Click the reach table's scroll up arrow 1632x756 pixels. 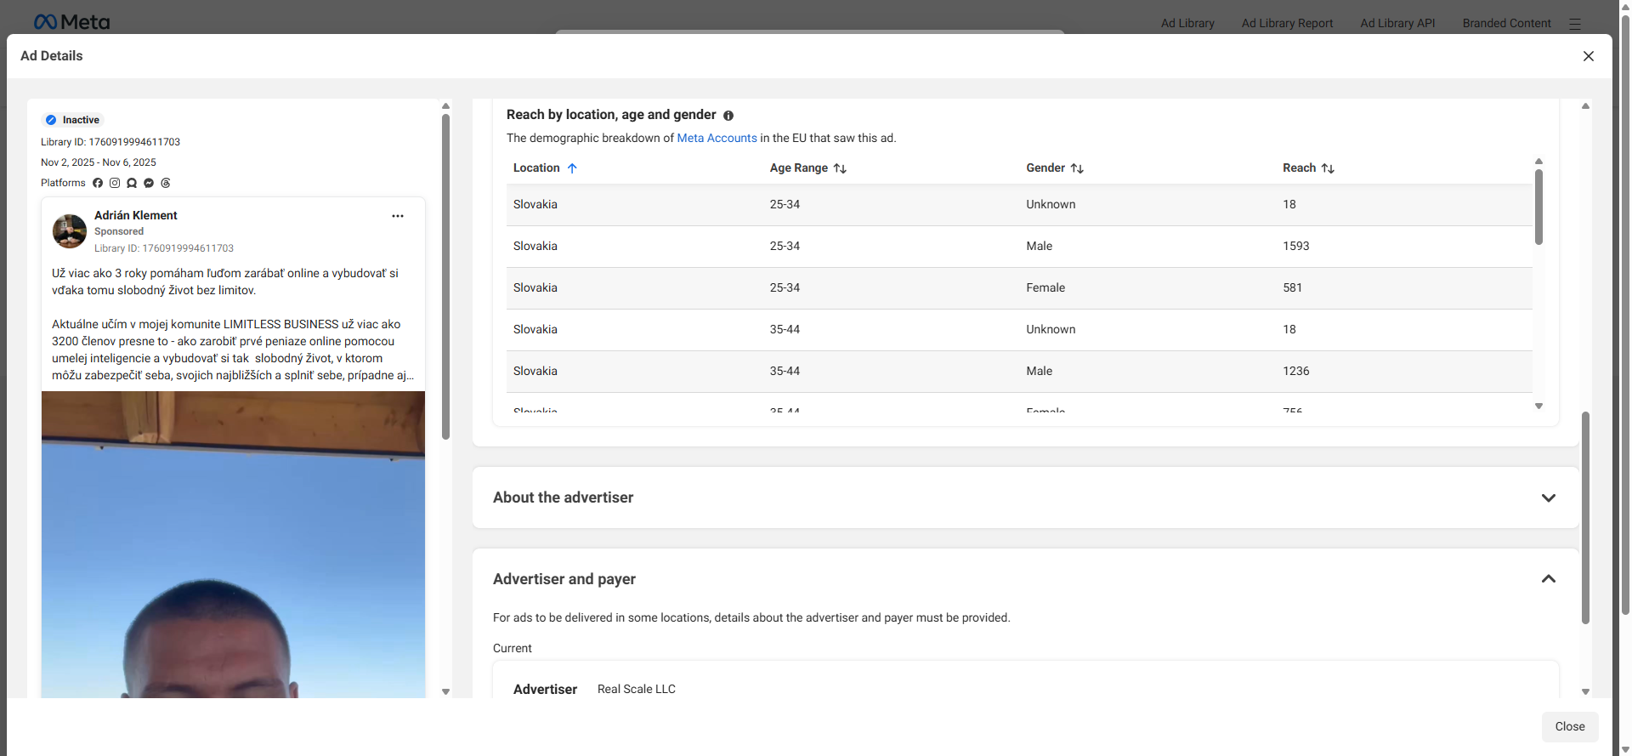click(1538, 161)
